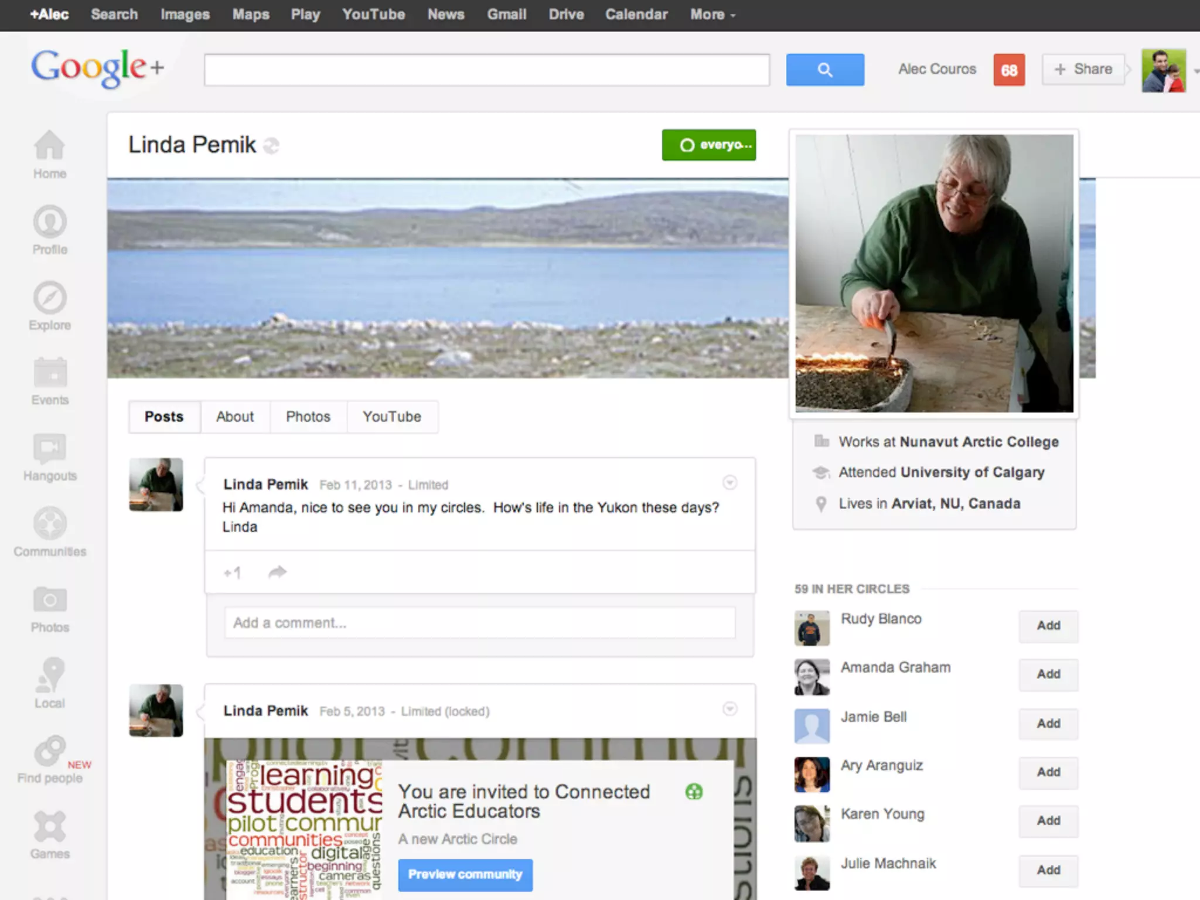Open options dropdown on Feb 11 post
The image size is (1200, 900).
pos(729,483)
